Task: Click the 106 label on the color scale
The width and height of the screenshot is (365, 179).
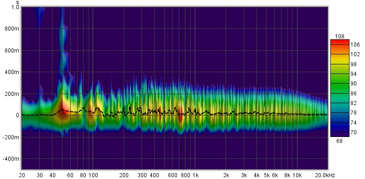Action: [x=355, y=44]
